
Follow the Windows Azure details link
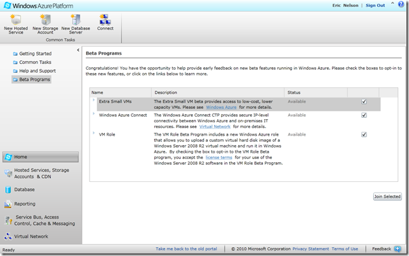[221, 107]
